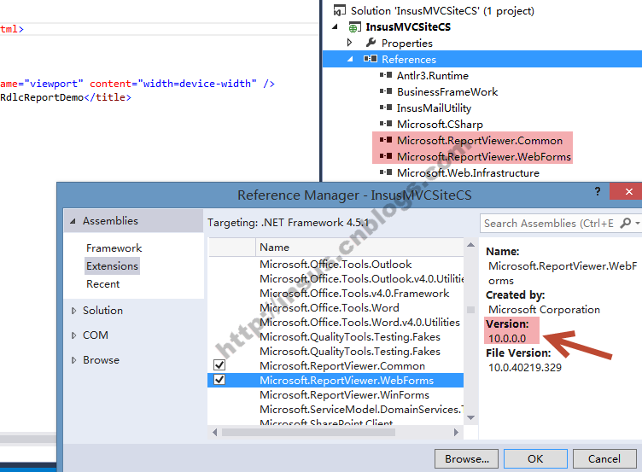Click the reference icon beside BusinessFrameWork
The height and width of the screenshot is (472, 642).
click(x=386, y=91)
